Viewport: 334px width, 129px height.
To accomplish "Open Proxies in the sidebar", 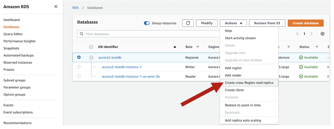I will click(9, 70).
